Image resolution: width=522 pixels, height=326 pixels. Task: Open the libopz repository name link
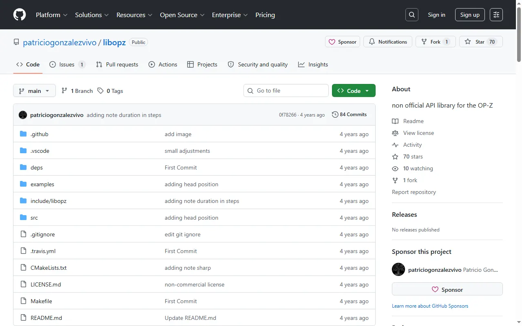pyautogui.click(x=114, y=42)
